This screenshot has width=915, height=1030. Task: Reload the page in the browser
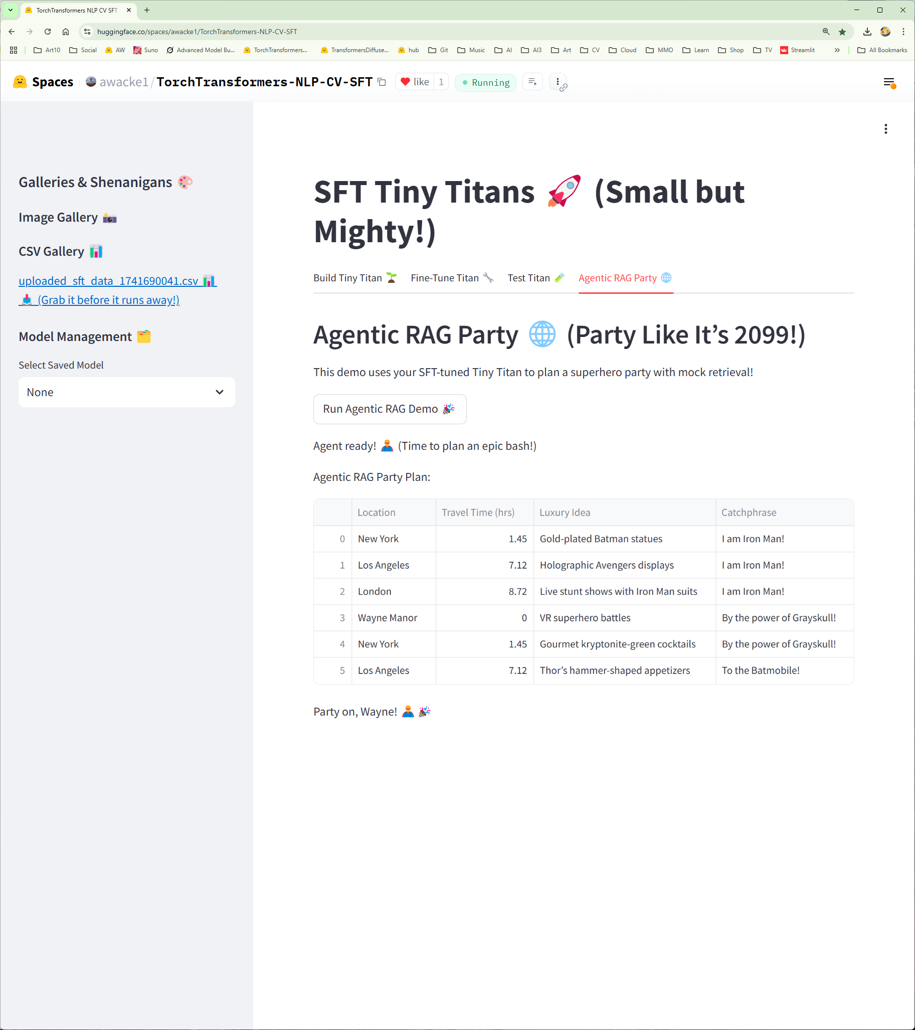pyautogui.click(x=47, y=32)
